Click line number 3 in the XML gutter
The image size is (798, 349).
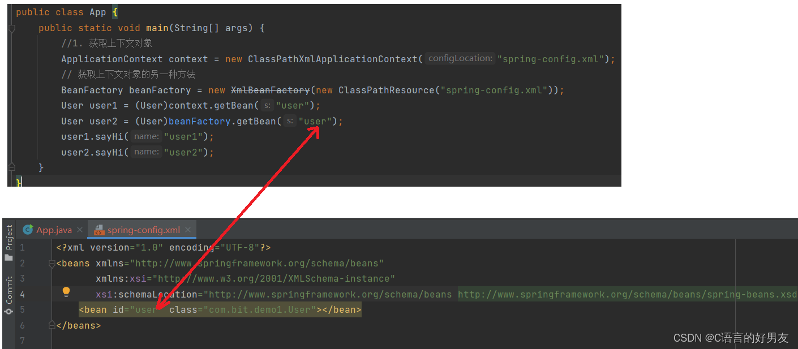(22, 279)
